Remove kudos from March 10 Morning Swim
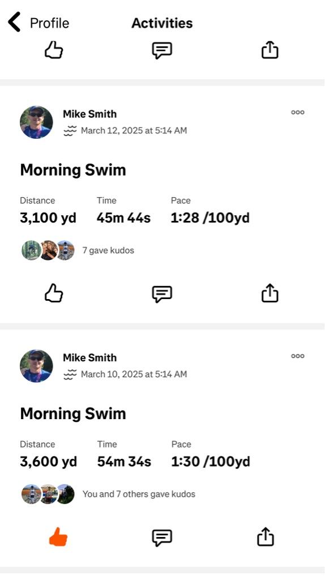325x580 pixels. point(58,537)
